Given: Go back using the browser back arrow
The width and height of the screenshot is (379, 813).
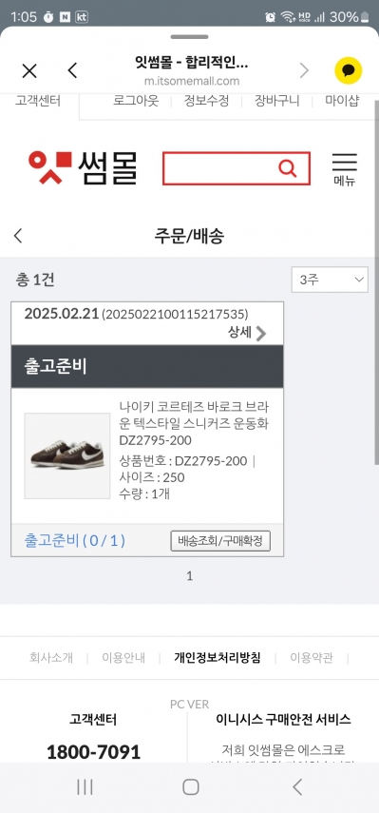Looking at the screenshot, I should [x=72, y=70].
